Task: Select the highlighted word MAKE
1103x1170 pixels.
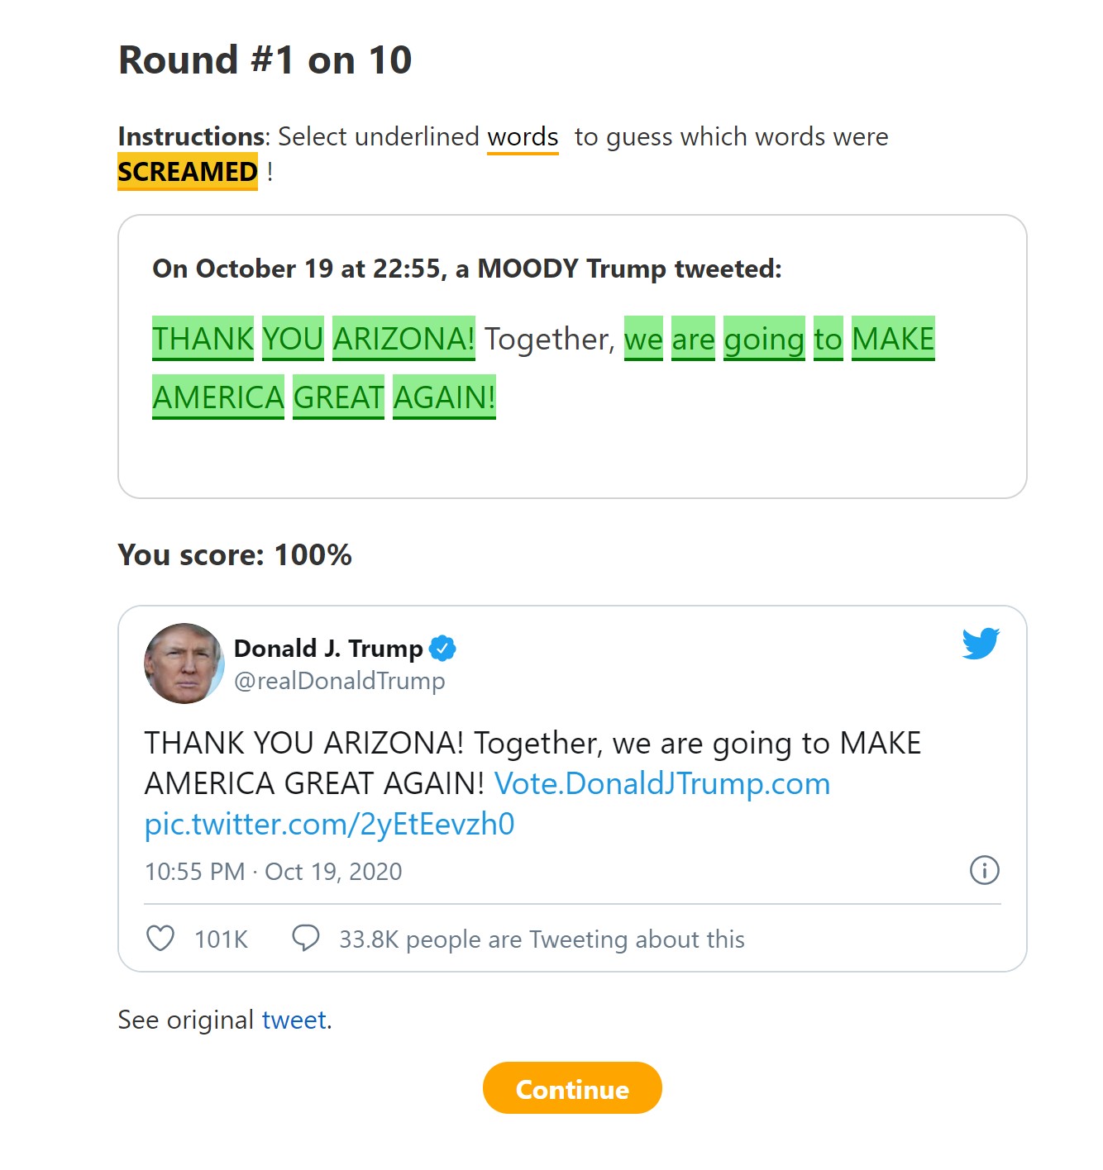Action: coord(893,339)
